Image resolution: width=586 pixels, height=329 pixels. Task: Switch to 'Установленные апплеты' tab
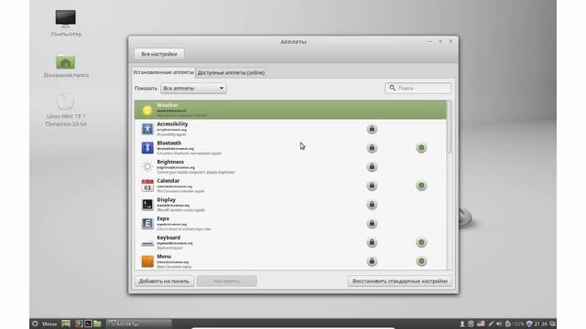point(163,72)
